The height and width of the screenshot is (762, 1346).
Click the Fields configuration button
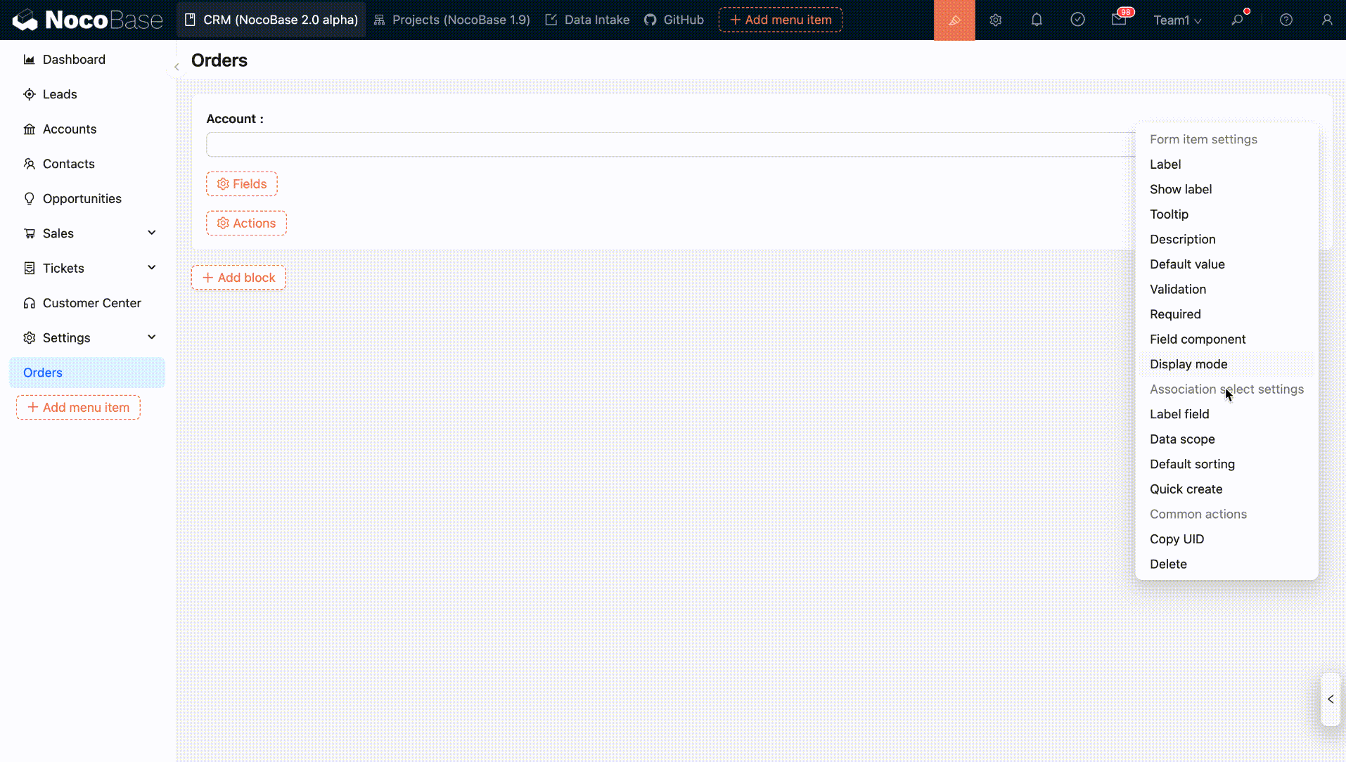click(241, 184)
